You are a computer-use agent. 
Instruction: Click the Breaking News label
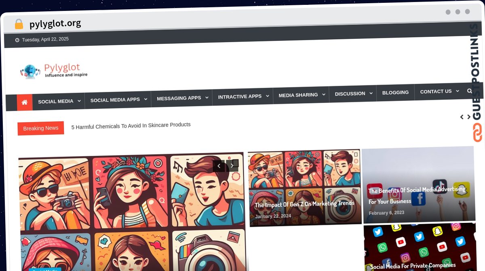[40, 128]
